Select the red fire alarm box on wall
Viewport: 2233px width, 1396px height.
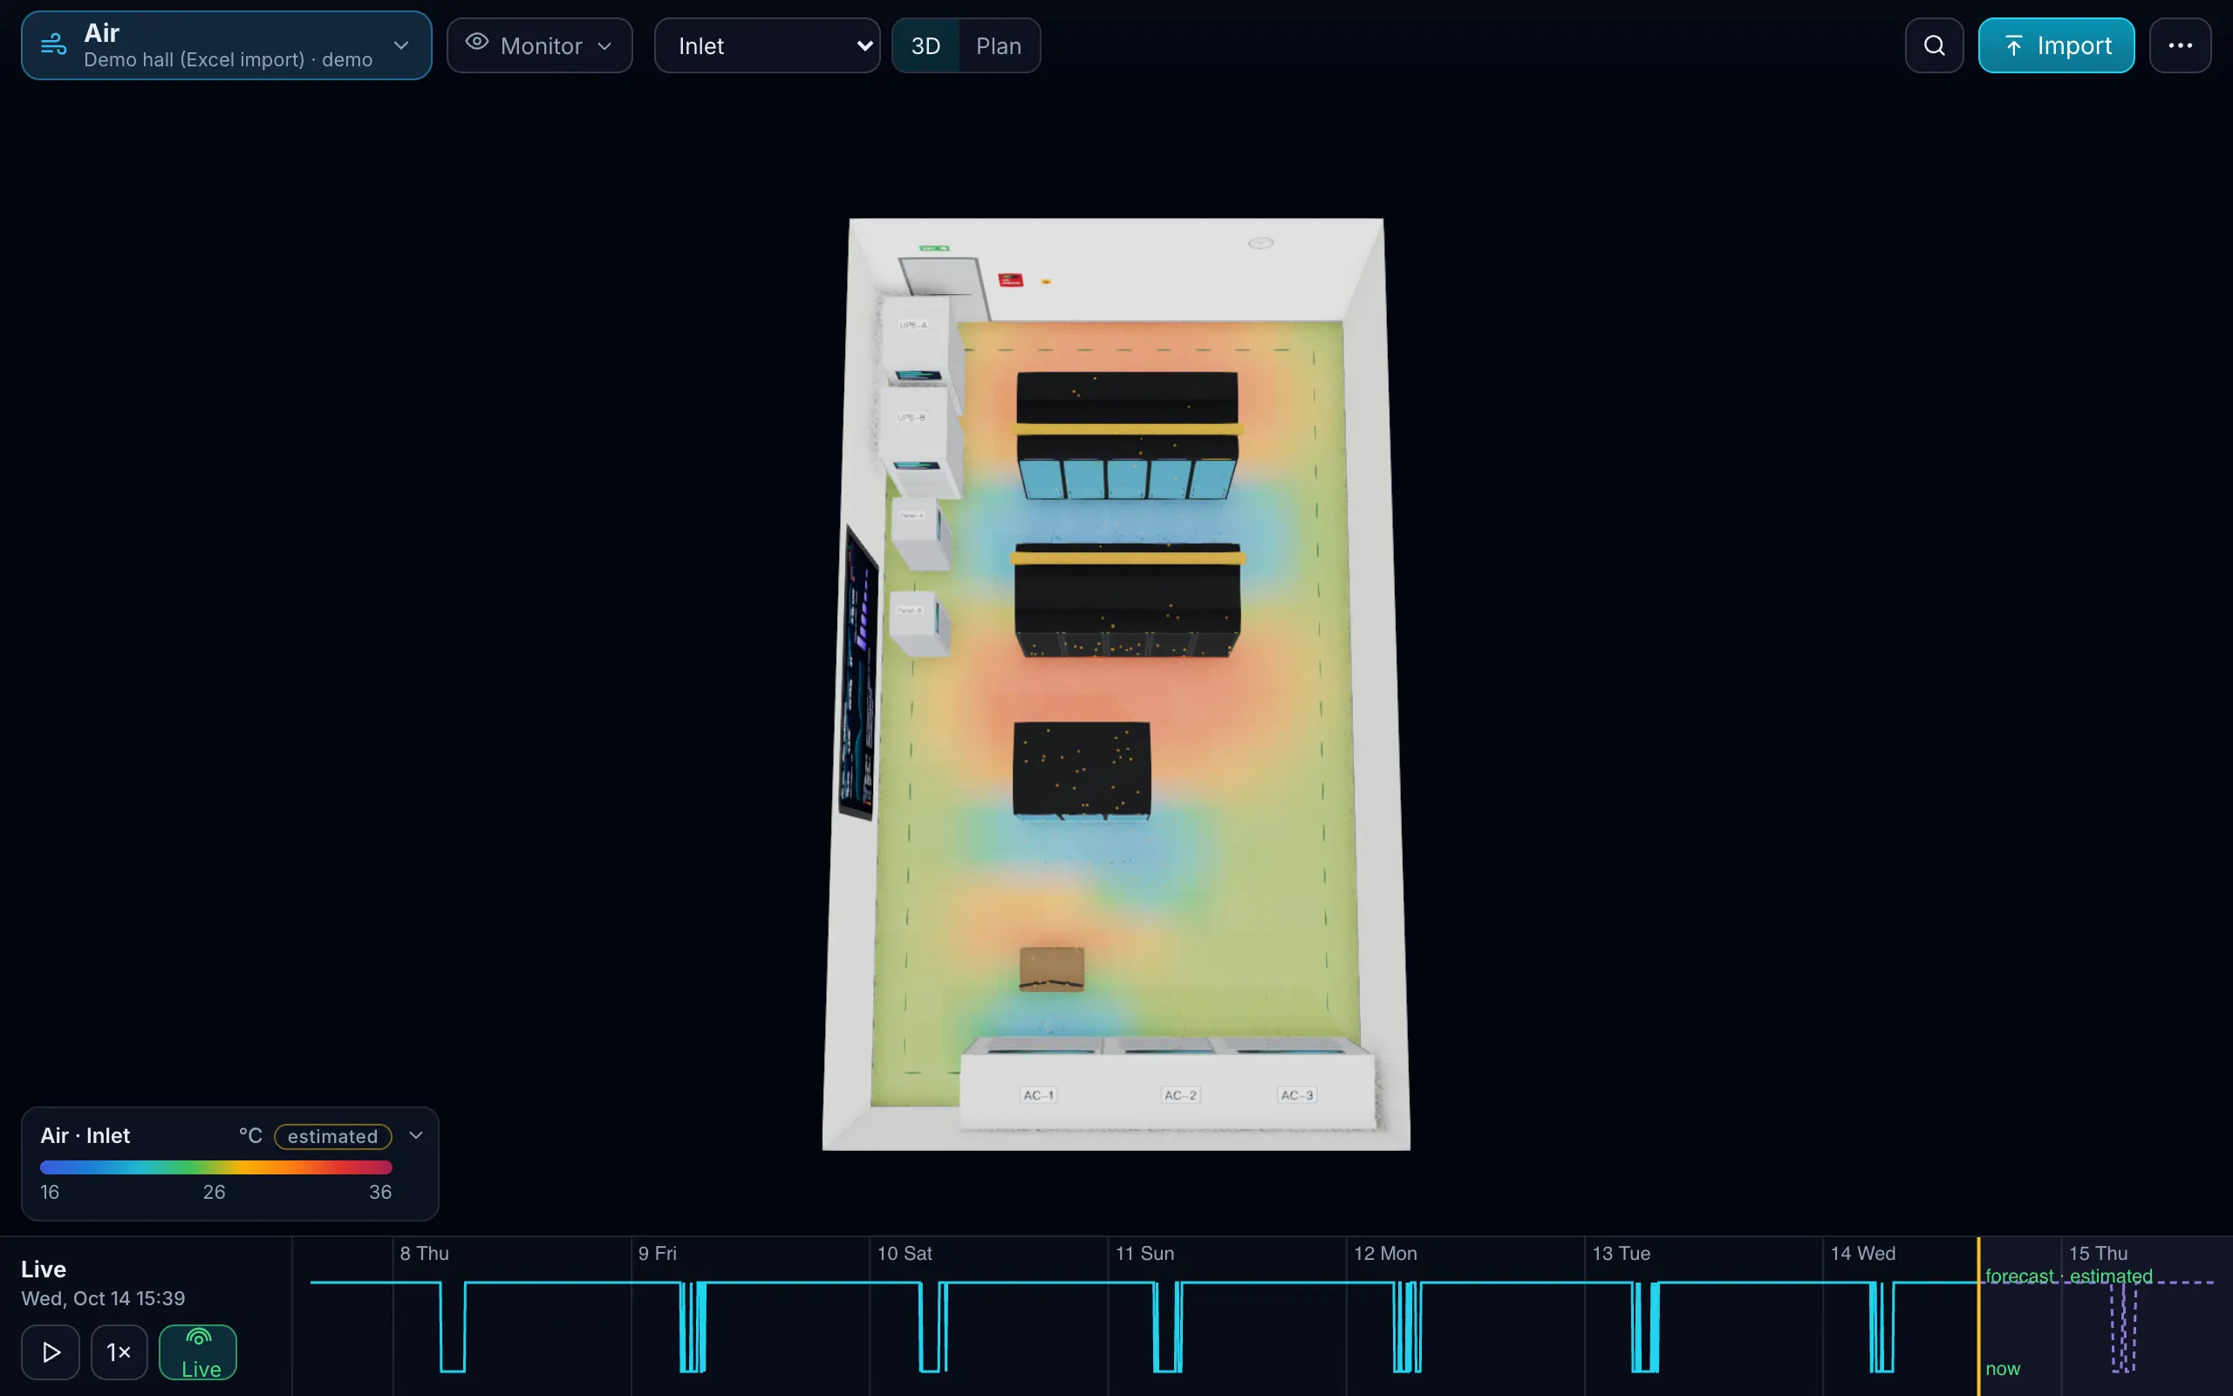click(1010, 279)
